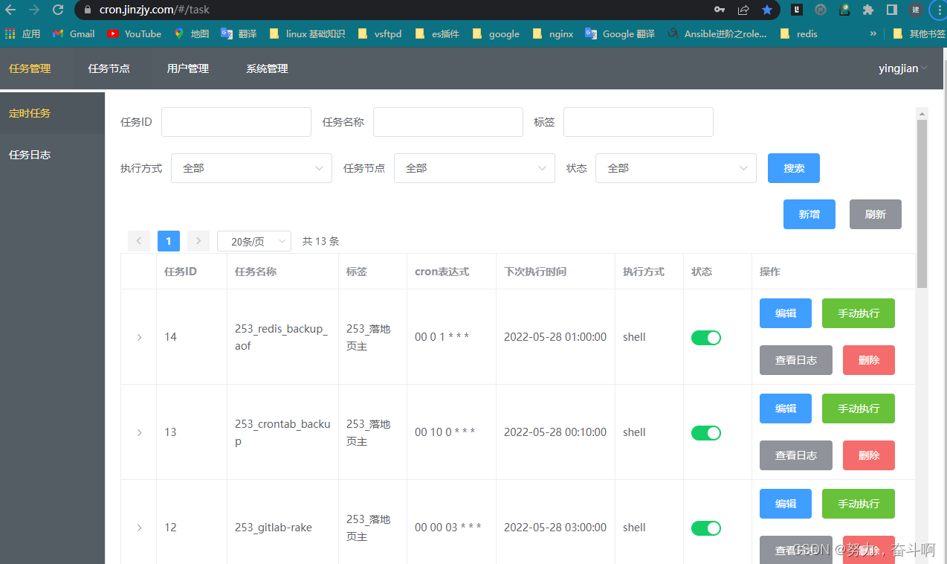Screen dimensions: 947x564
Task: Toggle status switch for task 14
Action: tap(706, 338)
